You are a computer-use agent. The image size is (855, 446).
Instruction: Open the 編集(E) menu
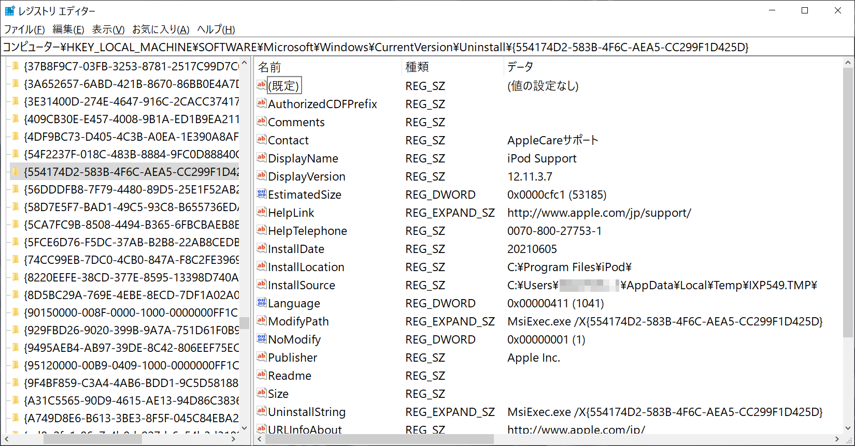pyautogui.click(x=68, y=29)
